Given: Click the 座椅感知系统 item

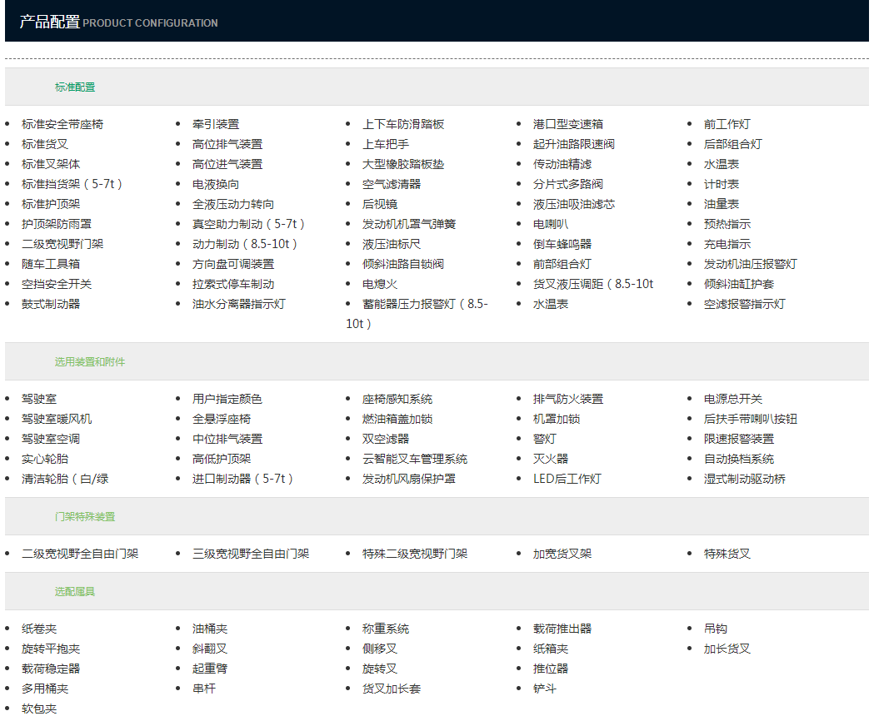Looking at the screenshot, I should (397, 399).
